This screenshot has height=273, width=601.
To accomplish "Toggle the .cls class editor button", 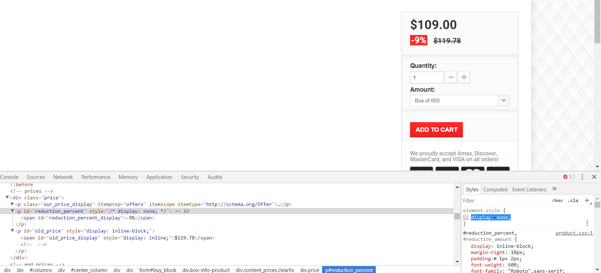I will [x=573, y=200].
